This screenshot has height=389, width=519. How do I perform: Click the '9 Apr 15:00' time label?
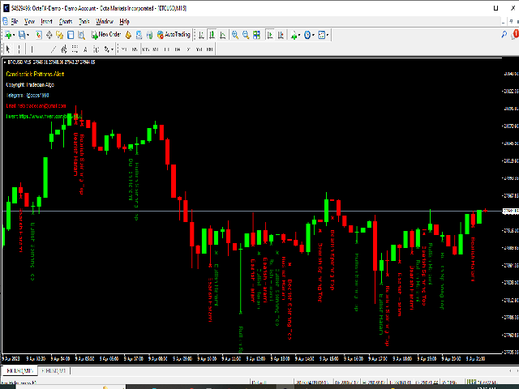pos(328,358)
